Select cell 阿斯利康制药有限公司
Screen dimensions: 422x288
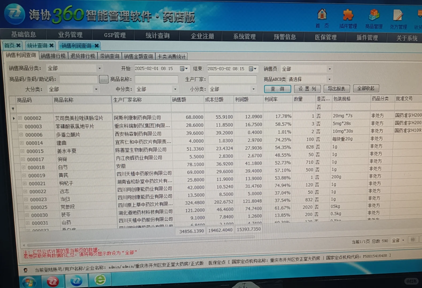click(142, 118)
